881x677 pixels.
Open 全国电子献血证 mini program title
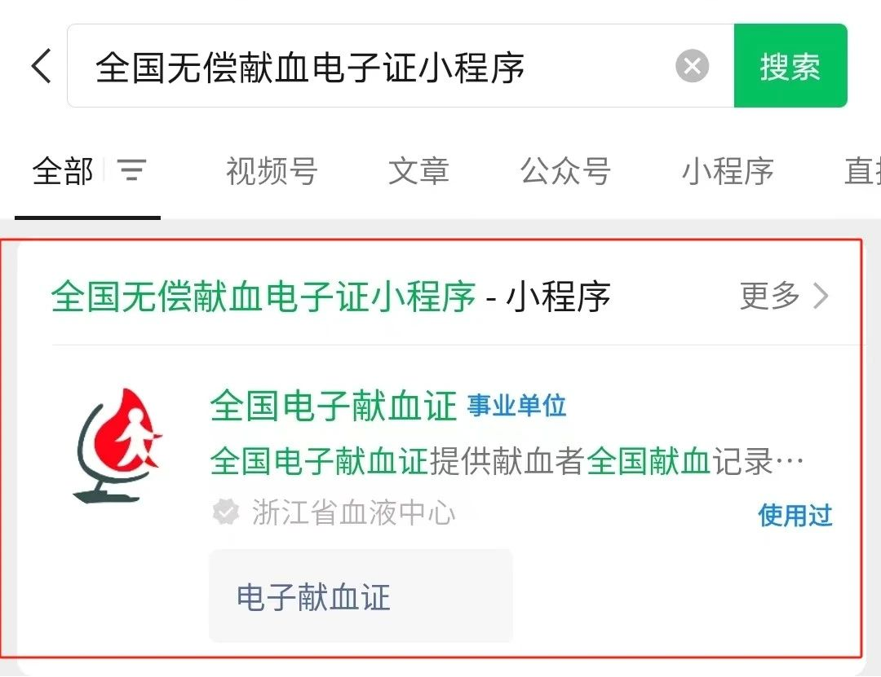(x=333, y=405)
